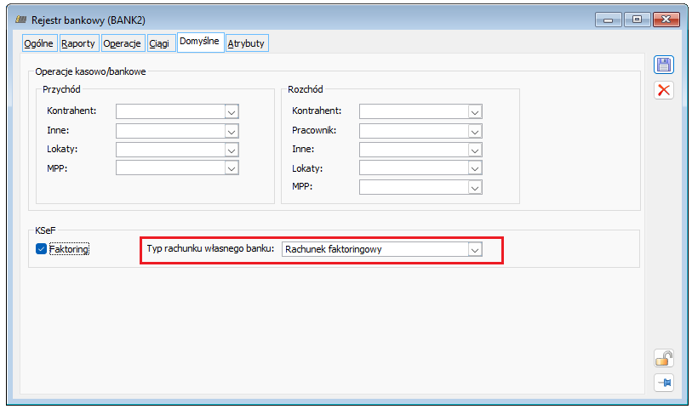Expand Przychód Kontrahent dropdown

click(232, 112)
